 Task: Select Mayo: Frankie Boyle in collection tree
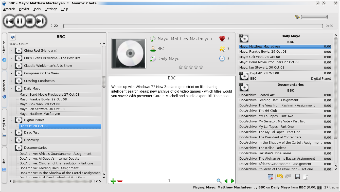tap(43, 99)
